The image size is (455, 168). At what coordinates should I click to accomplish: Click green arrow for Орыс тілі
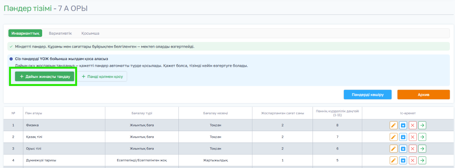pos(422,149)
